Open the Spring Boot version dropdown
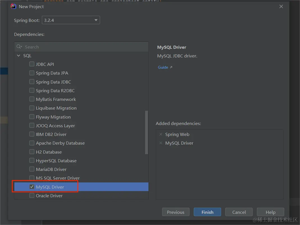 pyautogui.click(x=71, y=20)
